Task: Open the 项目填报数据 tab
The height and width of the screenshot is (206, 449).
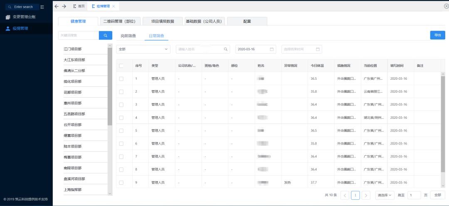Action: point(163,21)
